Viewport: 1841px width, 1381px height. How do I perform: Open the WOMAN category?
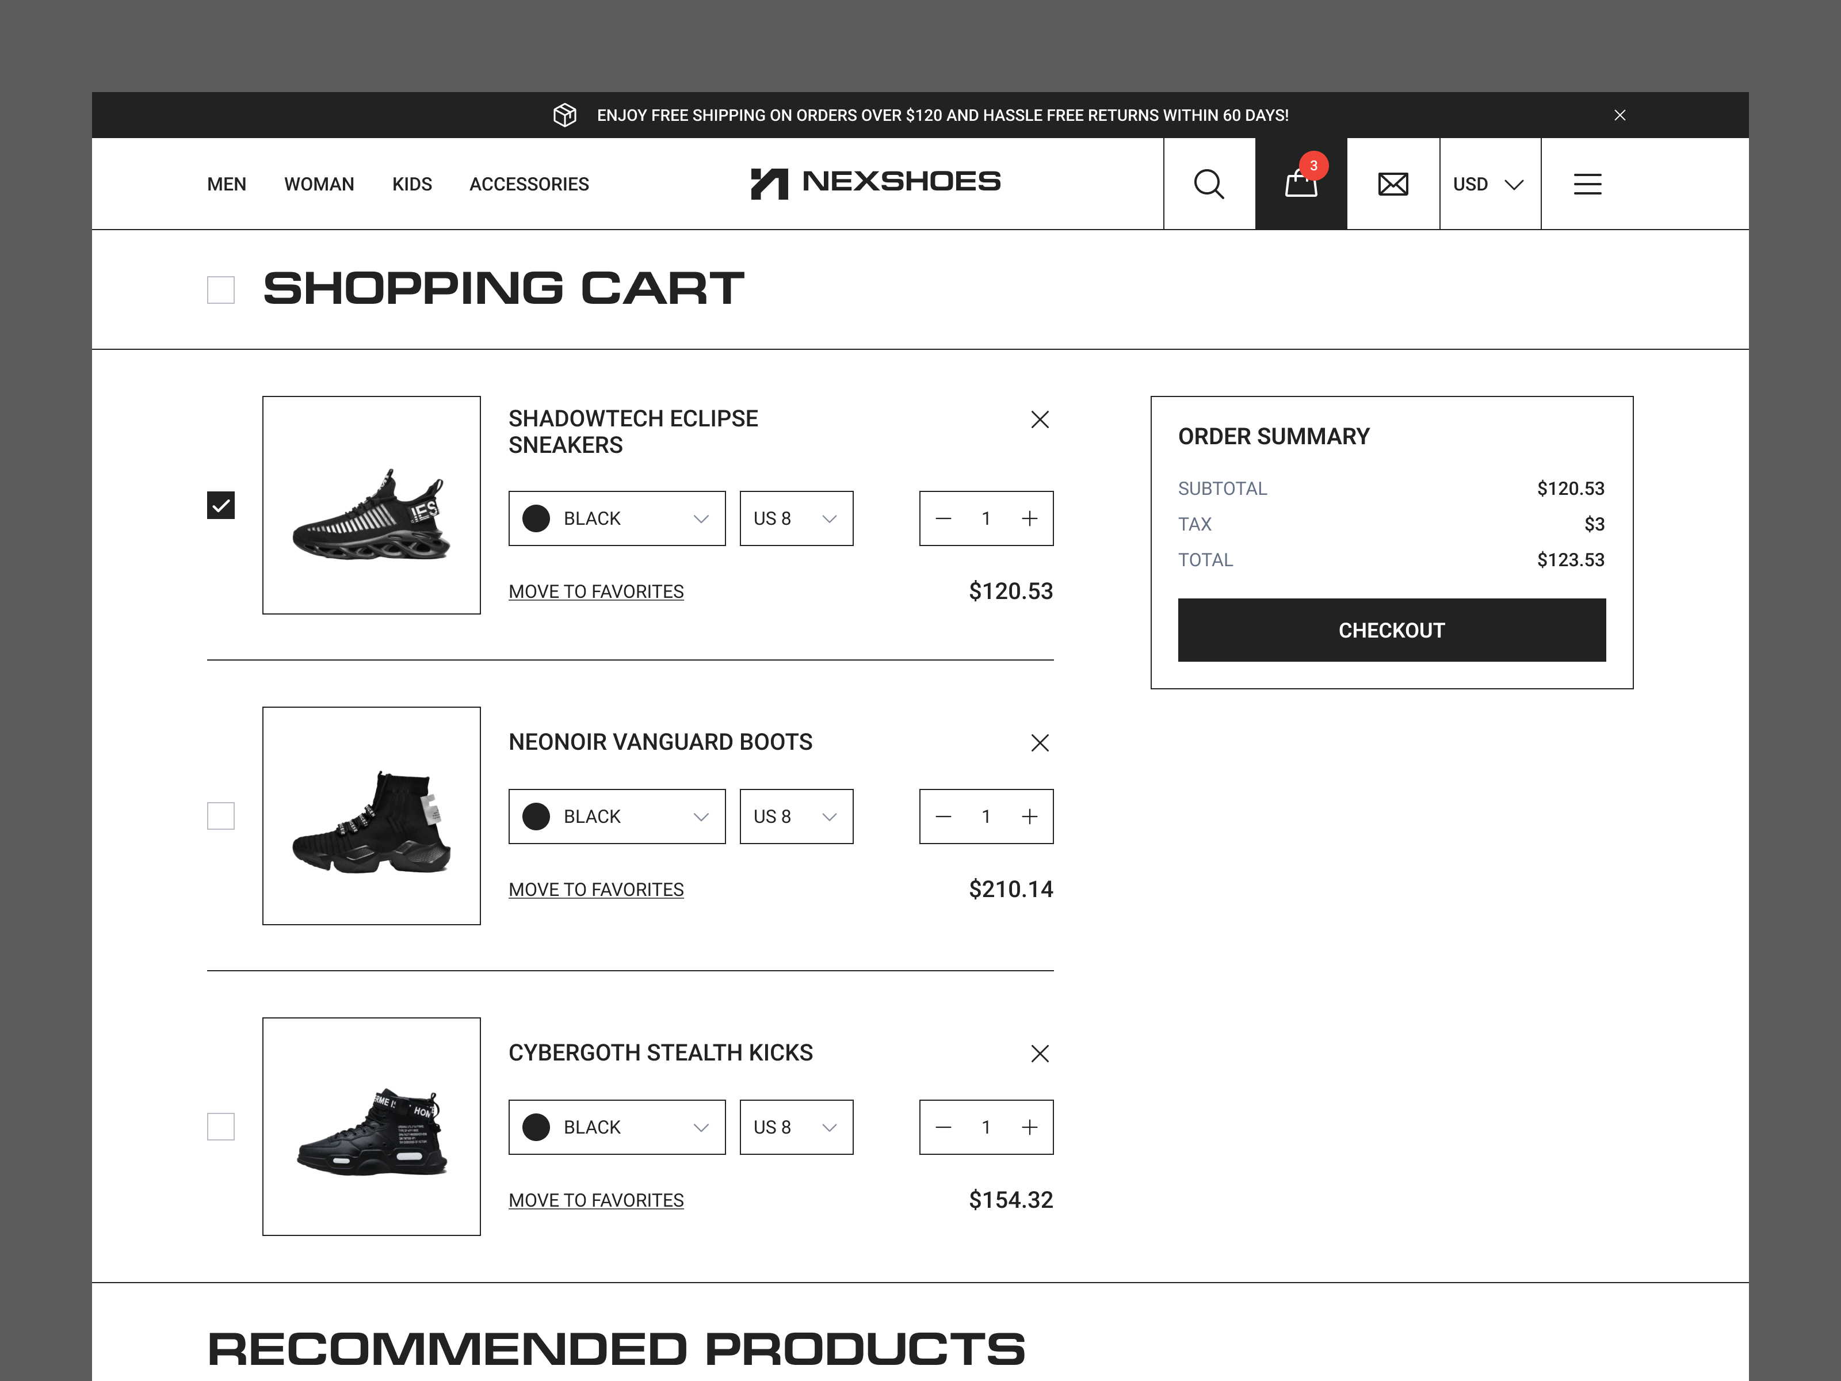(x=319, y=184)
